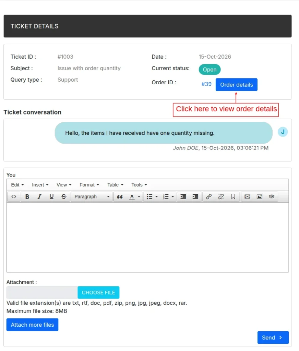Increase indent of the paragraph
Screen dimensions: 299x351
tap(195, 196)
